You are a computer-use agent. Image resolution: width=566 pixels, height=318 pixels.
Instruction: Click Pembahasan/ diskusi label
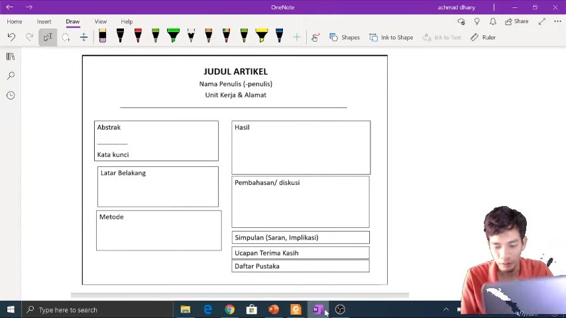point(267,183)
